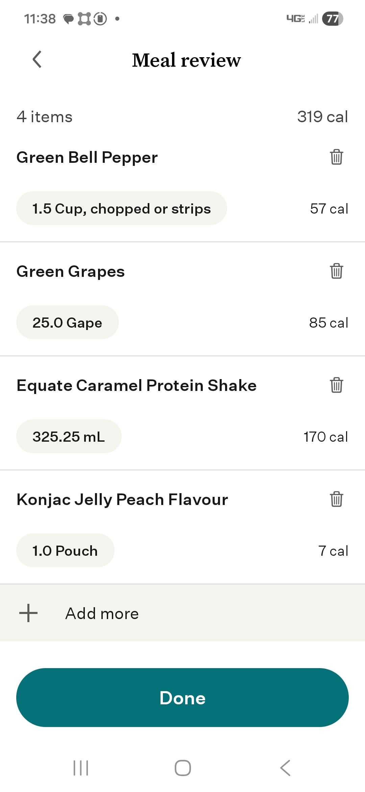Remove Green Grapes with the trash icon
Screen dimensions: 365x792
tap(336, 271)
